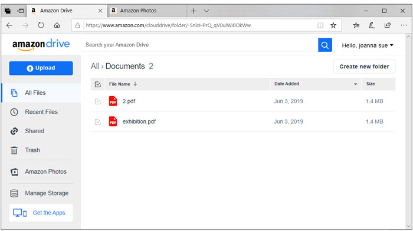
Task: Click the tabs set aside icon
Action: click(8, 11)
